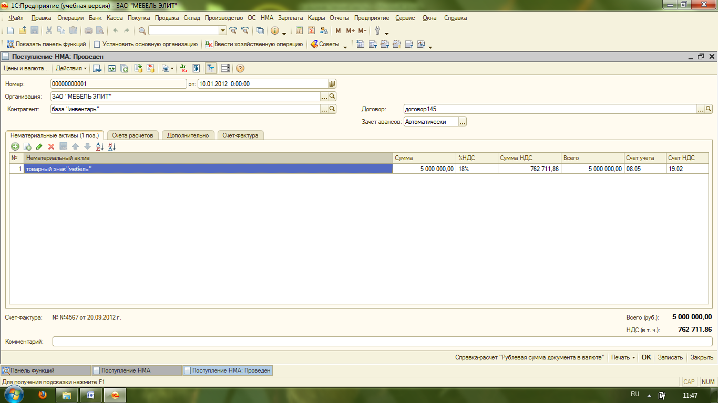Select the товарный знак"мебель" table row
This screenshot has width=718, height=403.
[x=208, y=169]
